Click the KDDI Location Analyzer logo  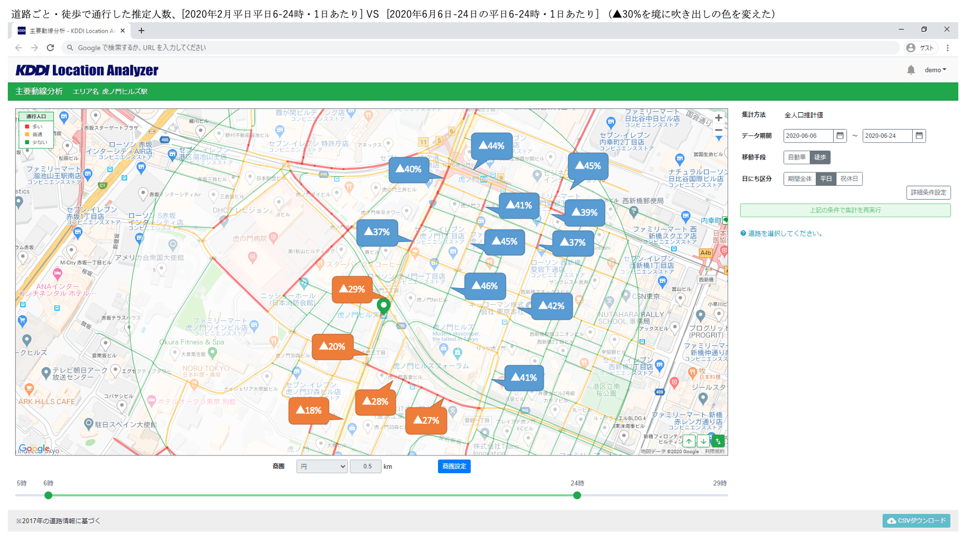tap(87, 70)
